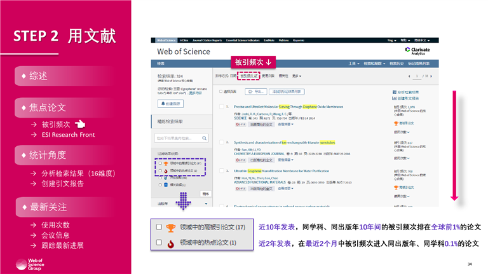The image size is (488, 274).
Task: Click the page number input field
Action: (x=417, y=76)
